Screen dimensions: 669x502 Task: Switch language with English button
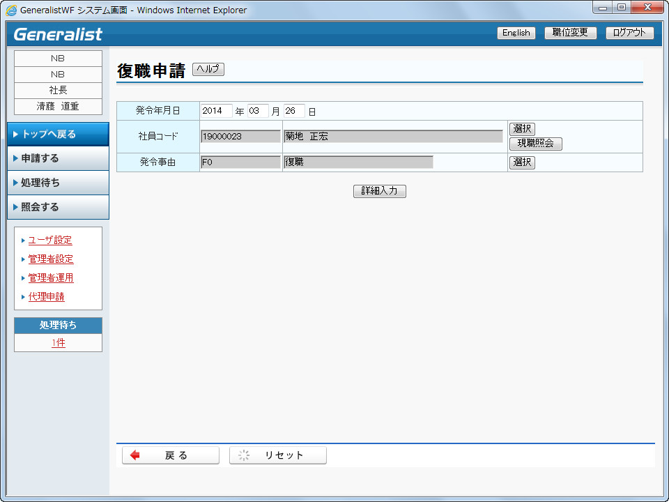(x=516, y=33)
